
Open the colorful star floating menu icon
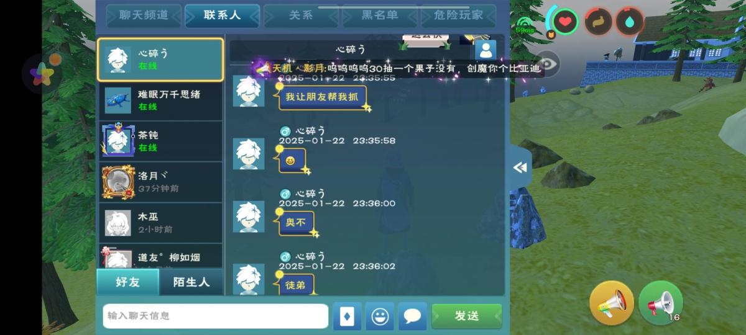[x=42, y=74]
